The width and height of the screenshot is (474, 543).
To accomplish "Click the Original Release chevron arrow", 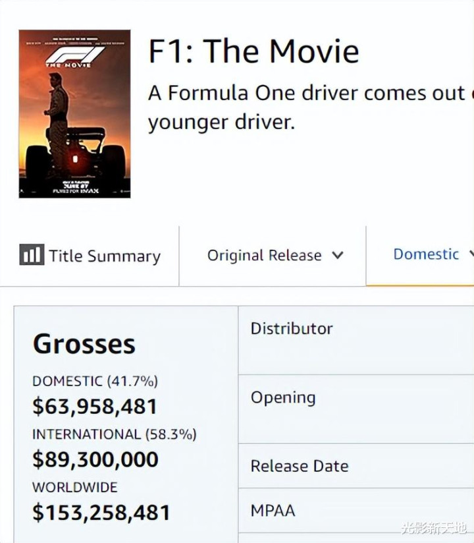I will tap(337, 256).
